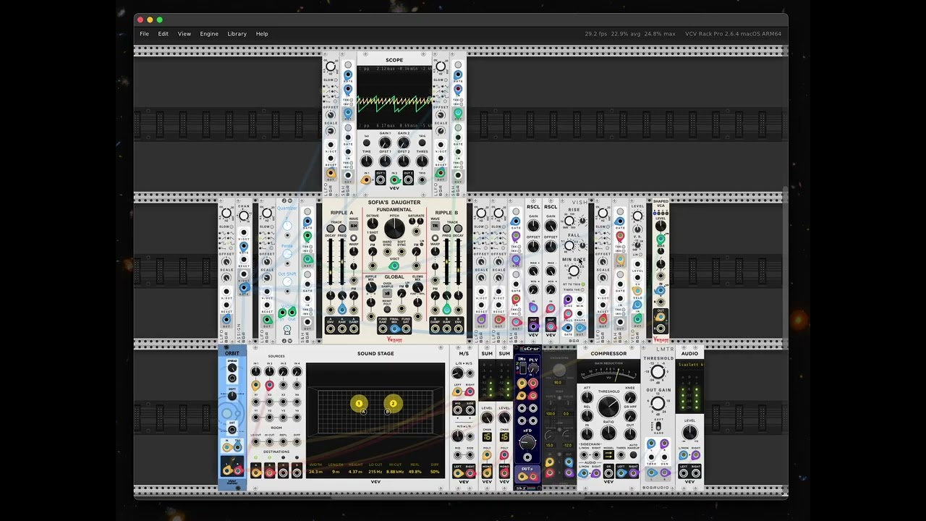The height and width of the screenshot is (521, 926).
Task: Open the File menu
Action: point(144,34)
